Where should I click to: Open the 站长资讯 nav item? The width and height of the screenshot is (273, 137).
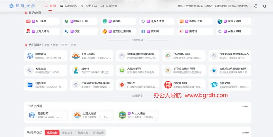click(x=68, y=6)
